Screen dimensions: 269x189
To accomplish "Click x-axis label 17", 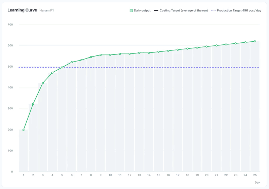I will pos(178,175).
